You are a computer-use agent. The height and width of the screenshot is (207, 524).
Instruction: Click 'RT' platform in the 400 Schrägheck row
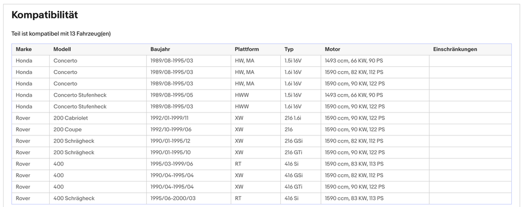[238, 198]
